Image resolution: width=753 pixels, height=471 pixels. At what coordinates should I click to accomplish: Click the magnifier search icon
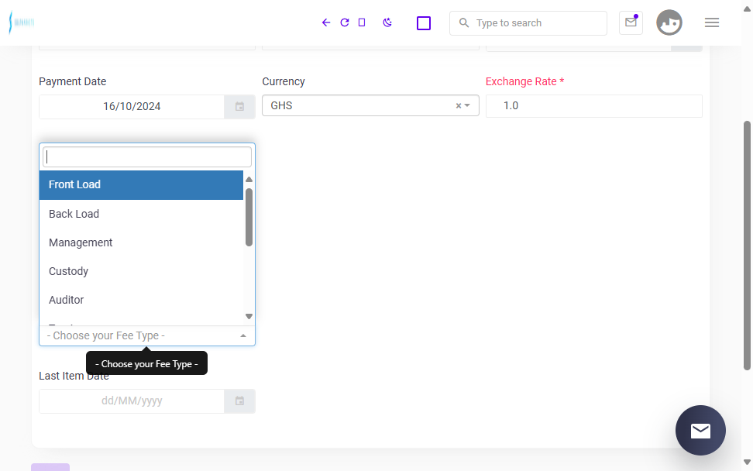coord(463,22)
